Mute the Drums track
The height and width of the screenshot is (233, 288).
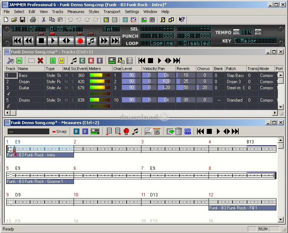(66, 100)
